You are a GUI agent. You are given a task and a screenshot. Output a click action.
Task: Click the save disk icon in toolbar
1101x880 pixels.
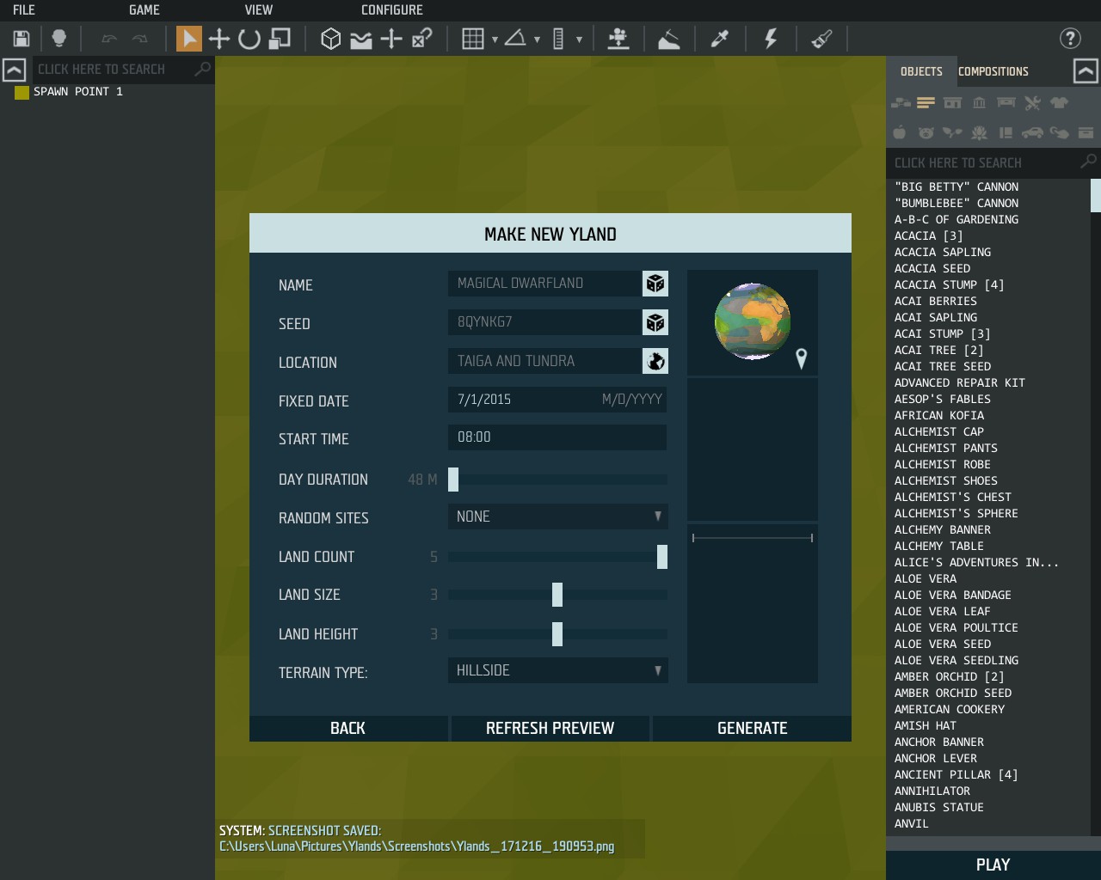point(22,39)
